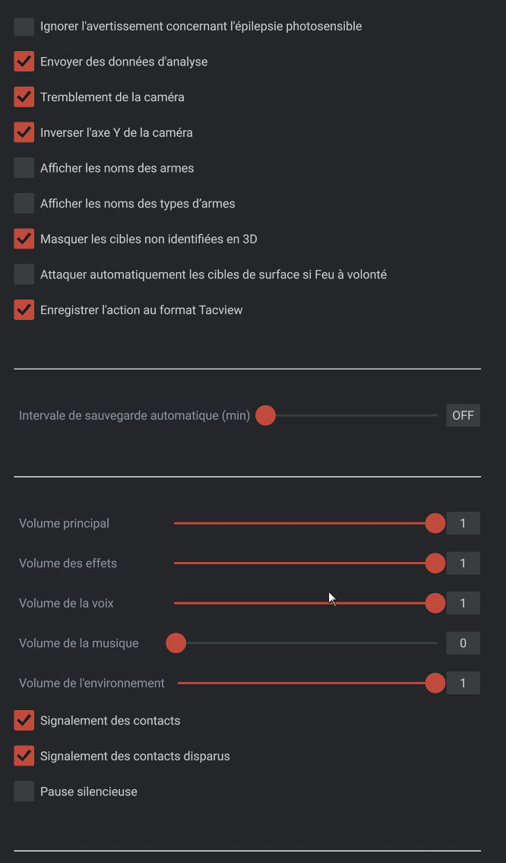This screenshot has height=863, width=506.
Task: Click the Volume de la musique slider handle
Action: [x=176, y=643]
